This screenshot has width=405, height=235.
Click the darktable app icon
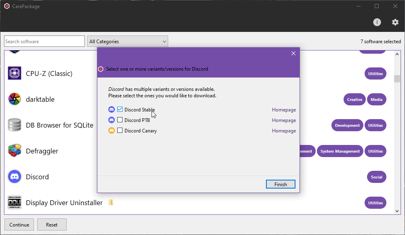point(15,99)
